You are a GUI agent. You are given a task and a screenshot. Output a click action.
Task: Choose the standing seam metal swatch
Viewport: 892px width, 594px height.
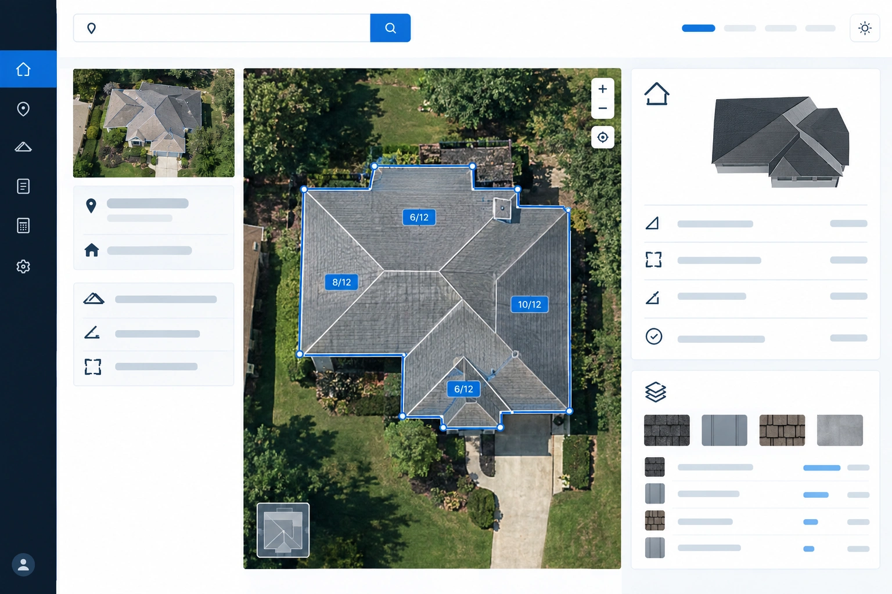724,430
